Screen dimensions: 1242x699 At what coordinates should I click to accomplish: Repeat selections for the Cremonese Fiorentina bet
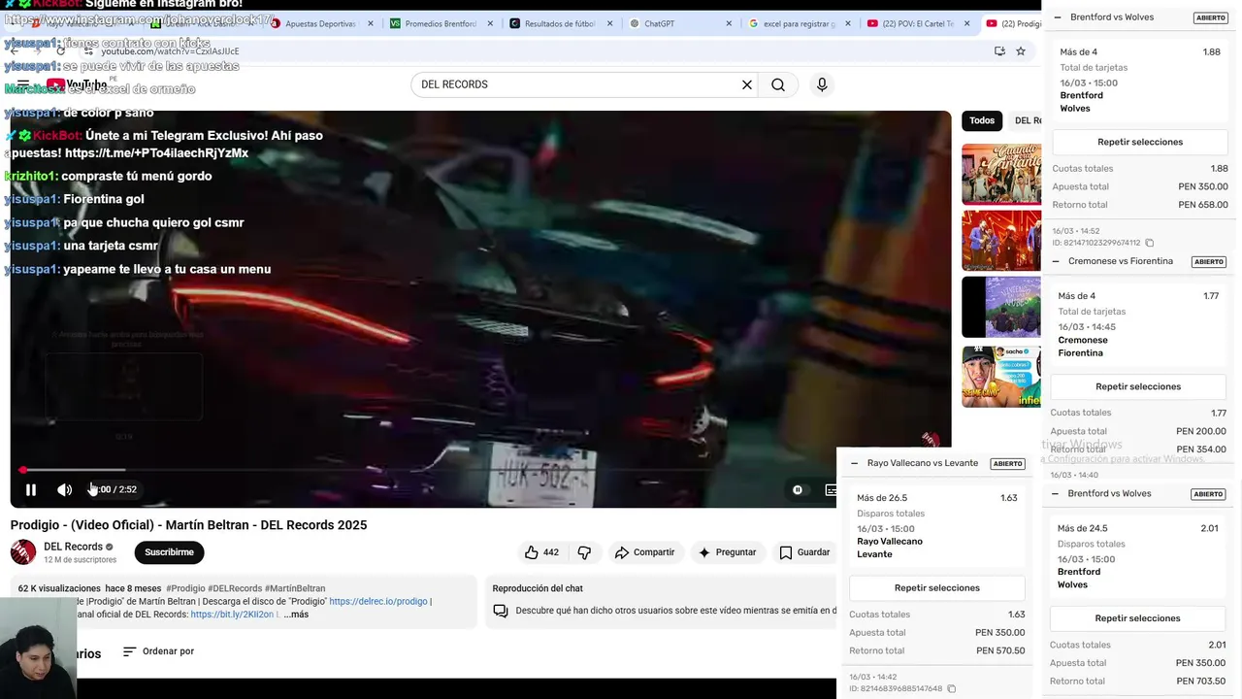click(1138, 386)
